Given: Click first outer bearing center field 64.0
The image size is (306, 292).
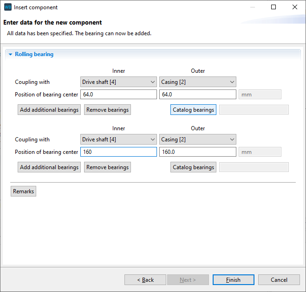Looking at the screenshot, I should click(x=197, y=95).
